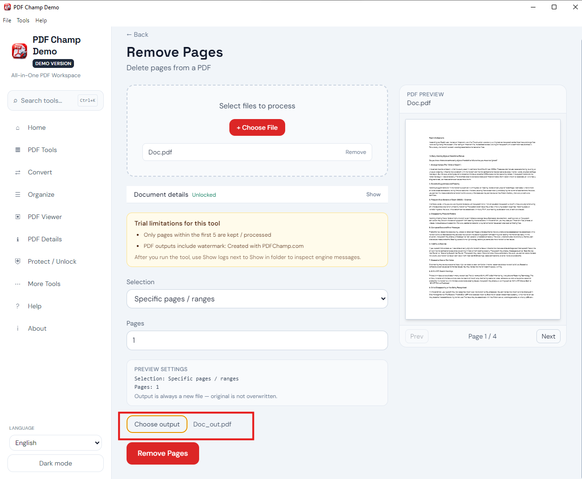Click the Home icon in sidebar
This screenshot has width=582, height=479.
(18, 128)
